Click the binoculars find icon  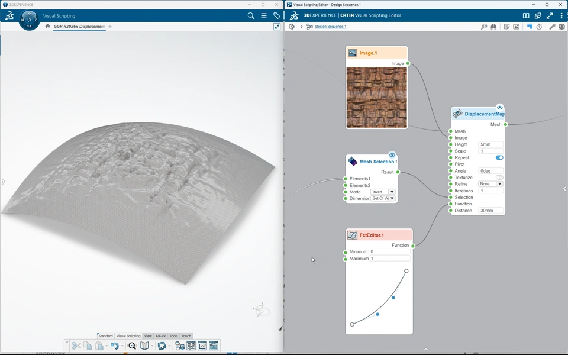click(493, 27)
